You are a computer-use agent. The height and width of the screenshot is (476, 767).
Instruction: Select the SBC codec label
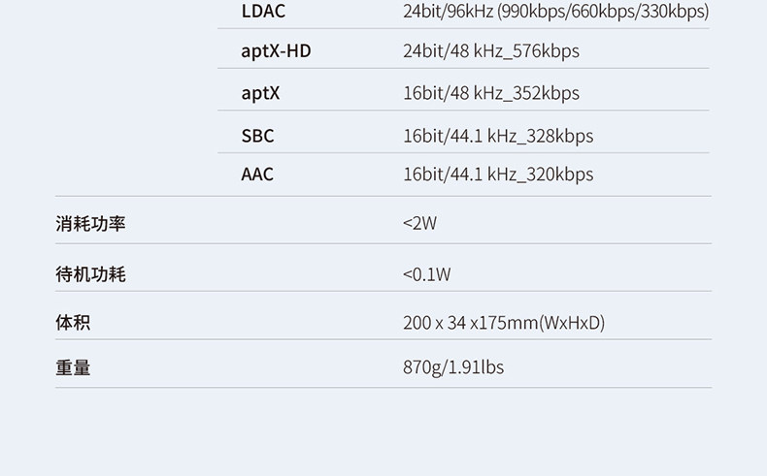(257, 136)
